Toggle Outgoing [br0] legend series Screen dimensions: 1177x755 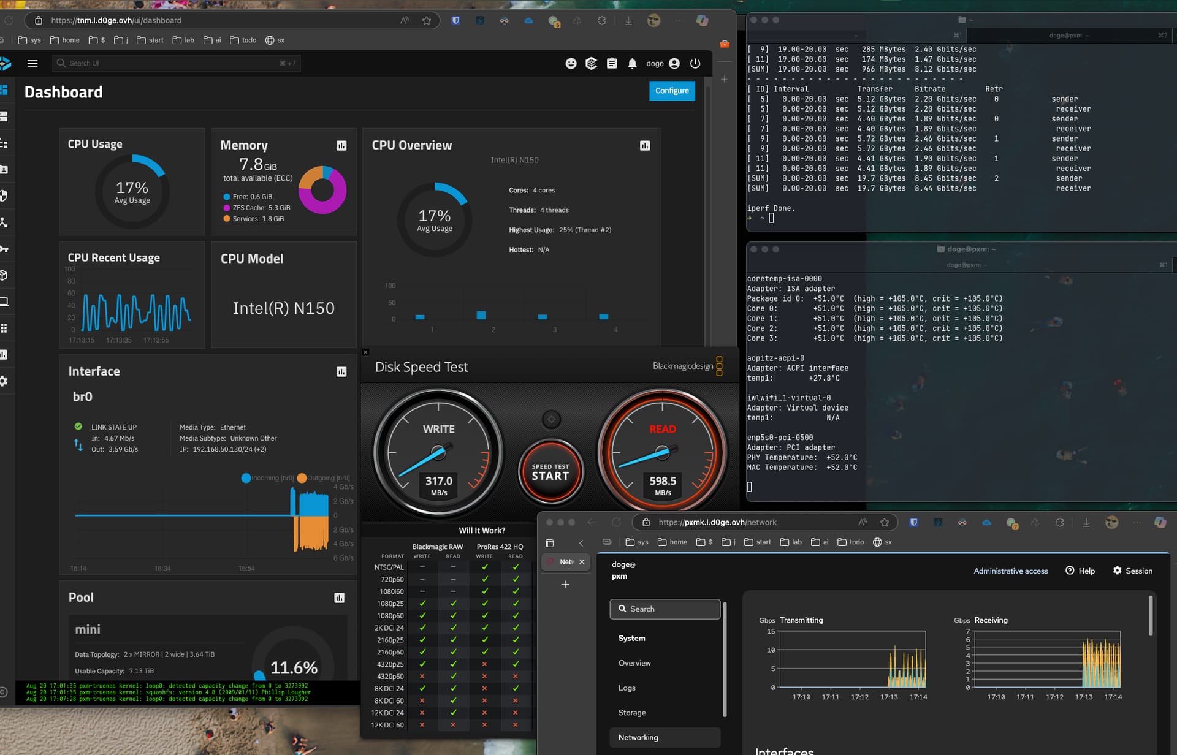(x=323, y=478)
